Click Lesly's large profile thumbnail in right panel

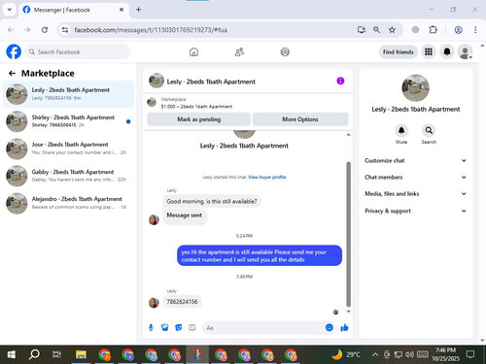click(415, 88)
